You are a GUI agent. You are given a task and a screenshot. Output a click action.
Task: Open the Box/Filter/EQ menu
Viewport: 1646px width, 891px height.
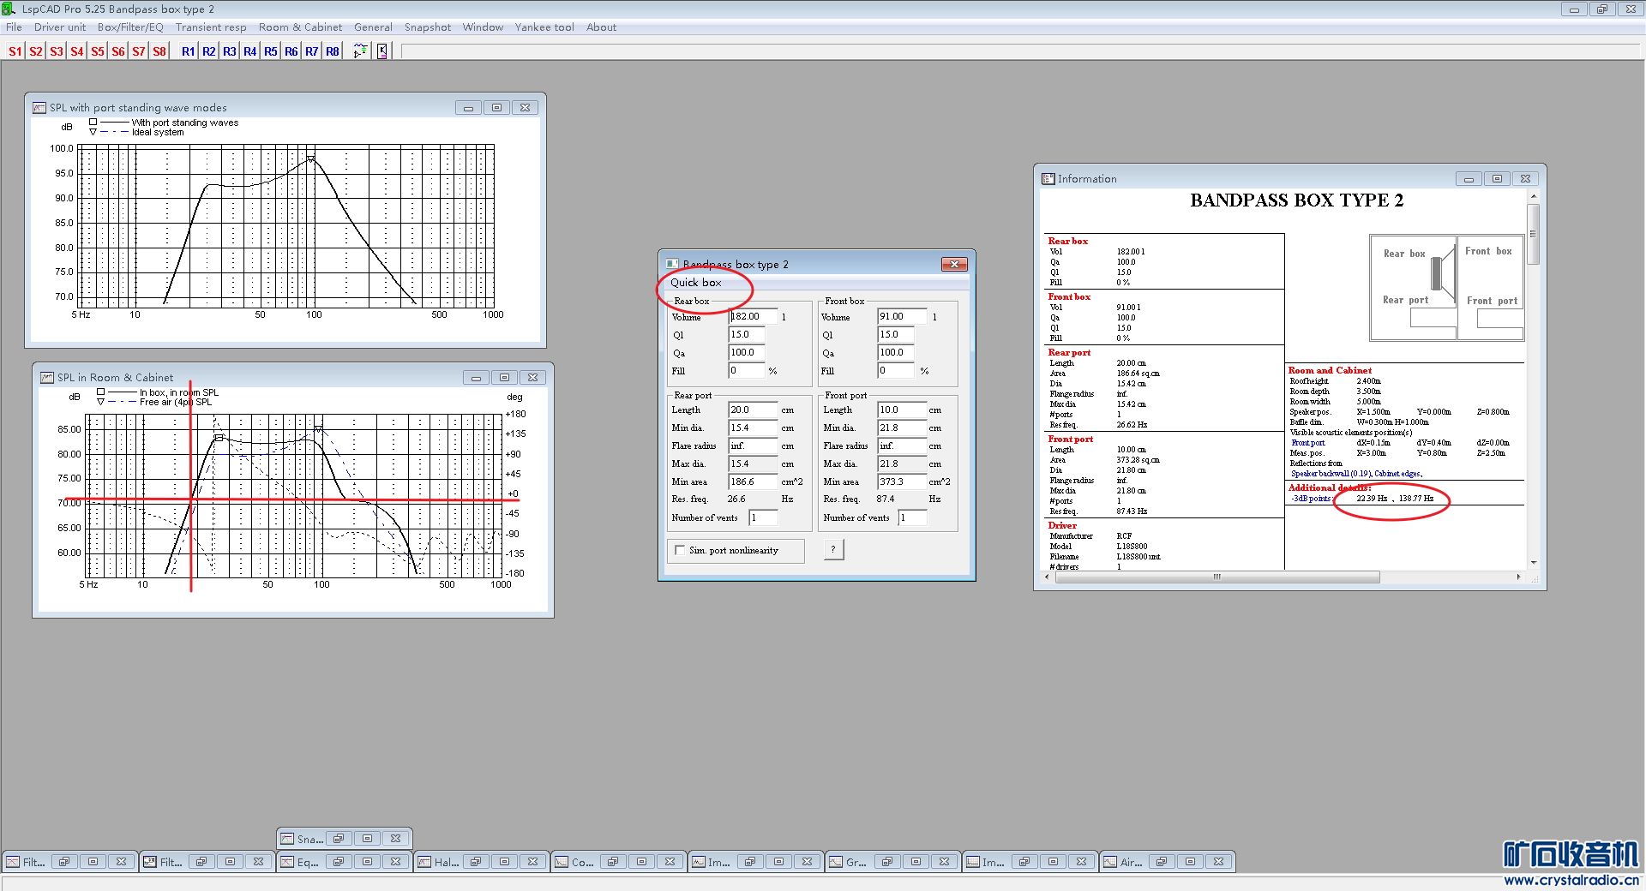tap(130, 27)
